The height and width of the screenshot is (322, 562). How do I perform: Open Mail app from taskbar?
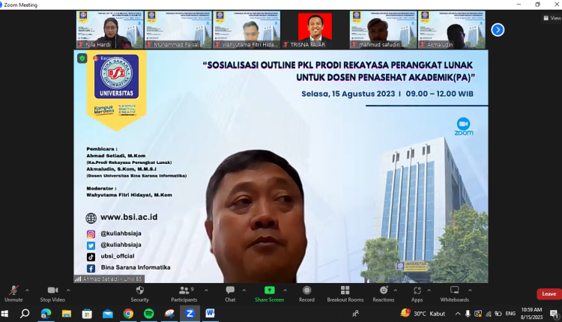click(107, 314)
